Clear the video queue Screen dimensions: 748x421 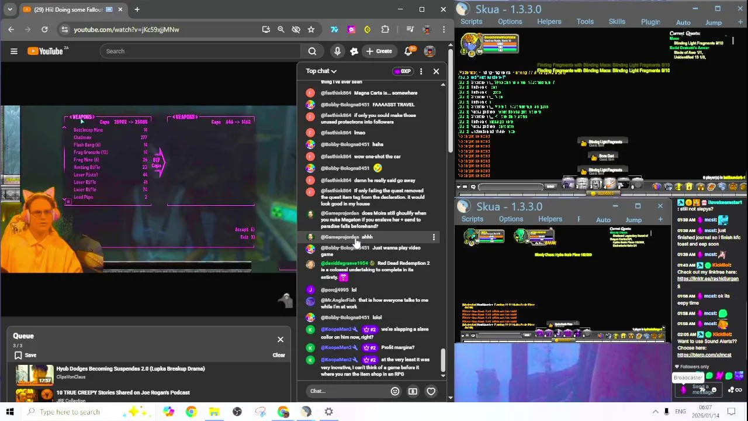point(279,356)
